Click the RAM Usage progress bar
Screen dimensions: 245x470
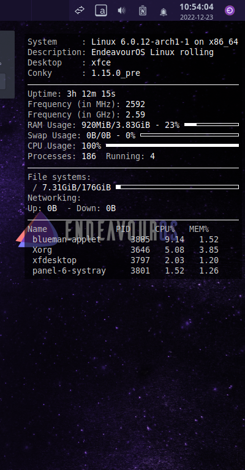211,124
